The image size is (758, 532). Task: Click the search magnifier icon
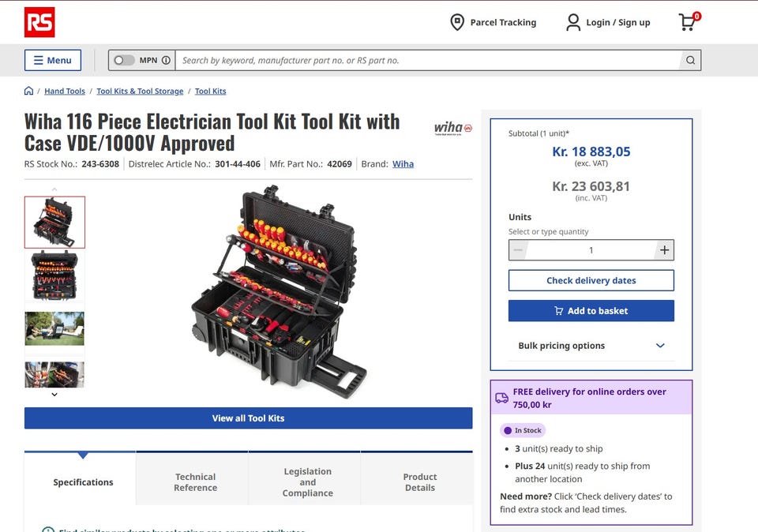690,61
